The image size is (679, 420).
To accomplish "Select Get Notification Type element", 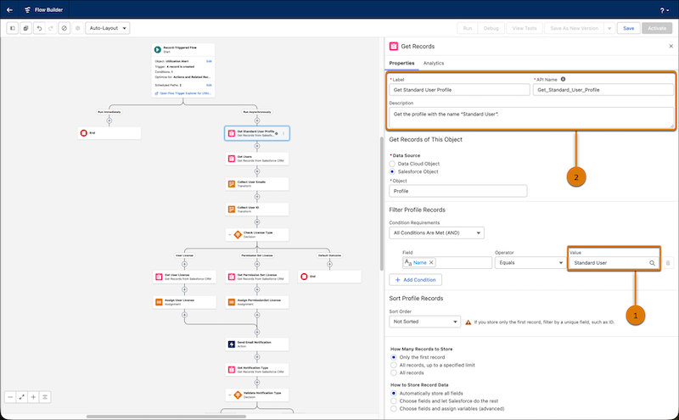I will [257, 370].
